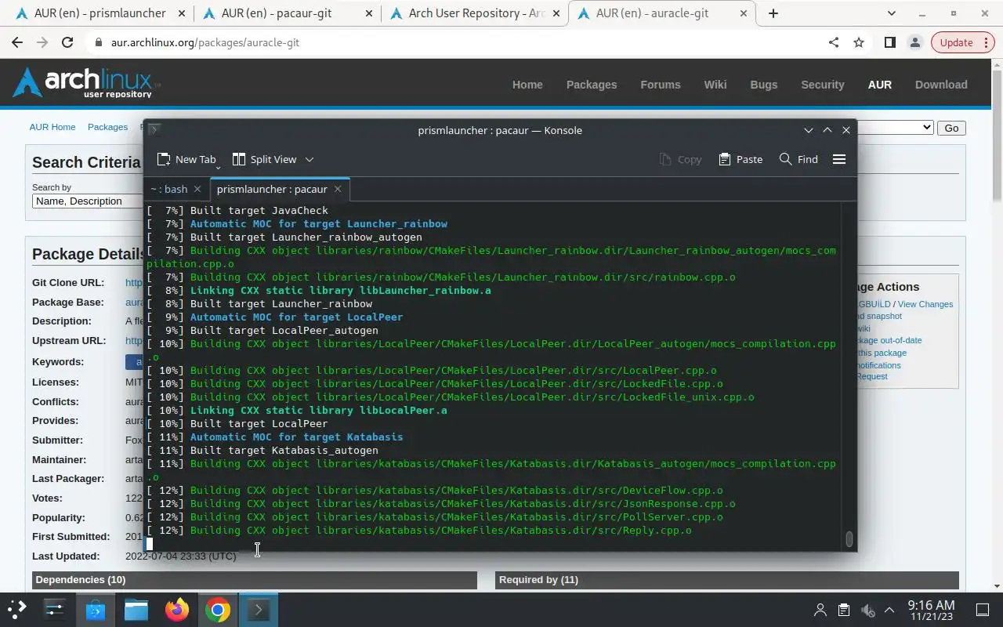Switch to Konsole in the taskbar

point(259,609)
